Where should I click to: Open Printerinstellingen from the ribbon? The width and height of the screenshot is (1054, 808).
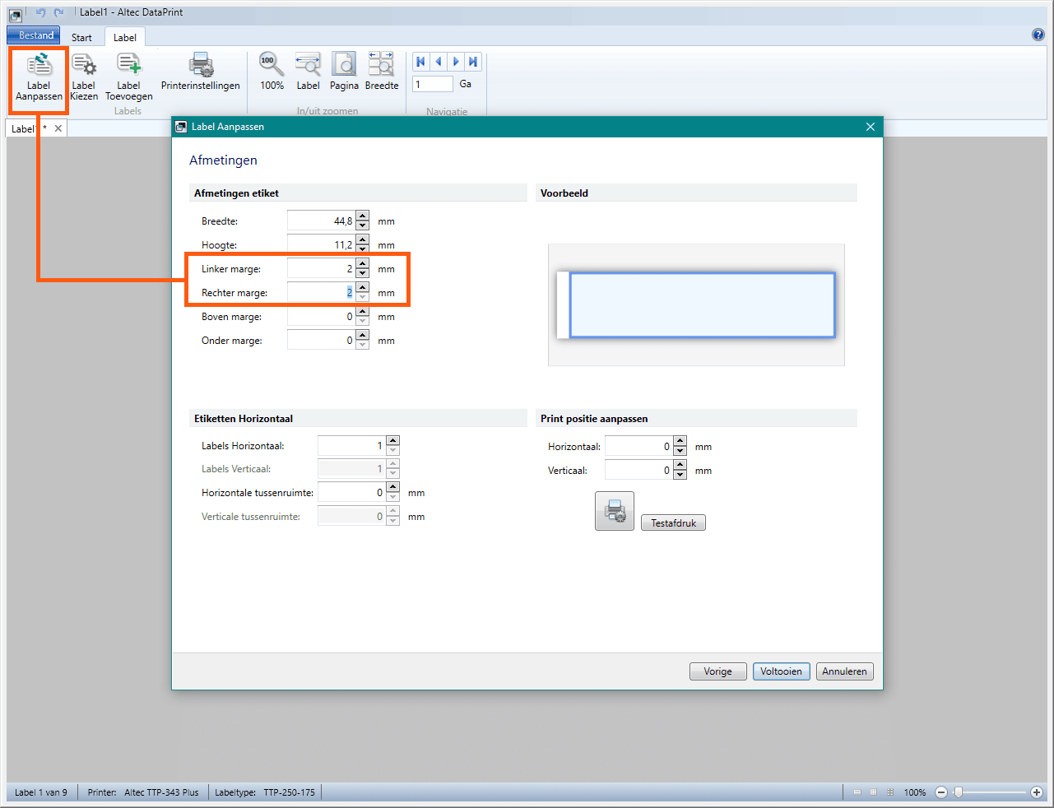coord(201,72)
